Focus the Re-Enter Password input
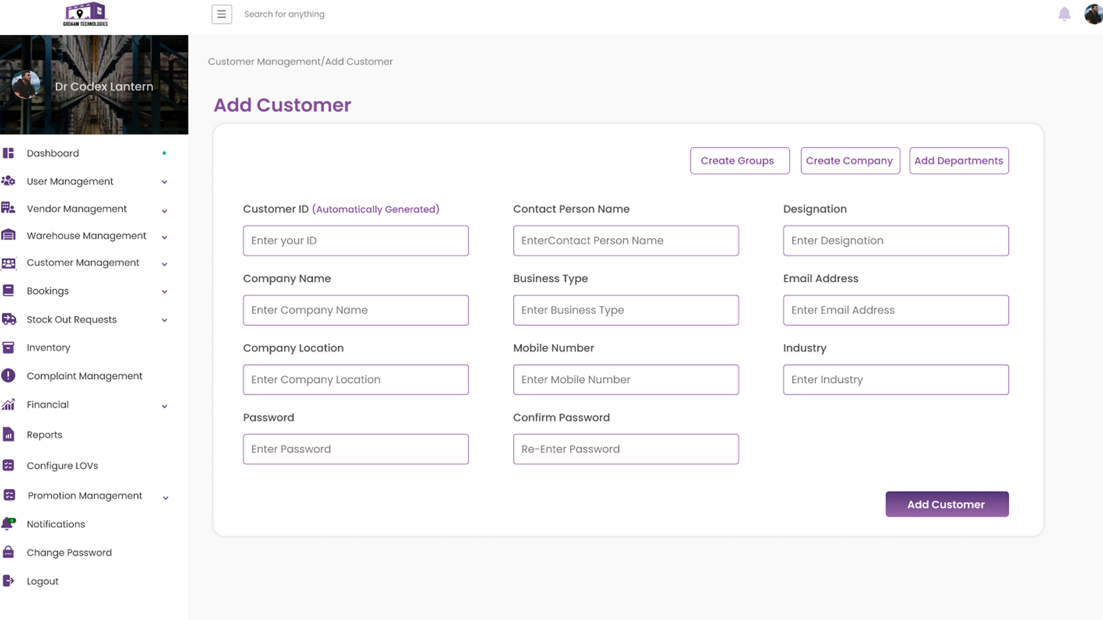The height and width of the screenshot is (620, 1103). pyautogui.click(x=626, y=449)
